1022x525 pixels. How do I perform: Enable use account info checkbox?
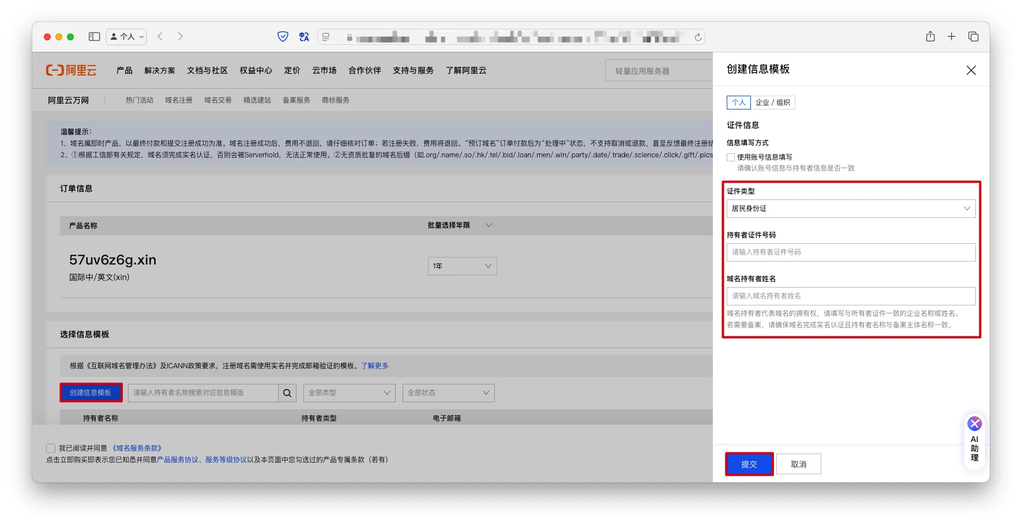point(731,157)
